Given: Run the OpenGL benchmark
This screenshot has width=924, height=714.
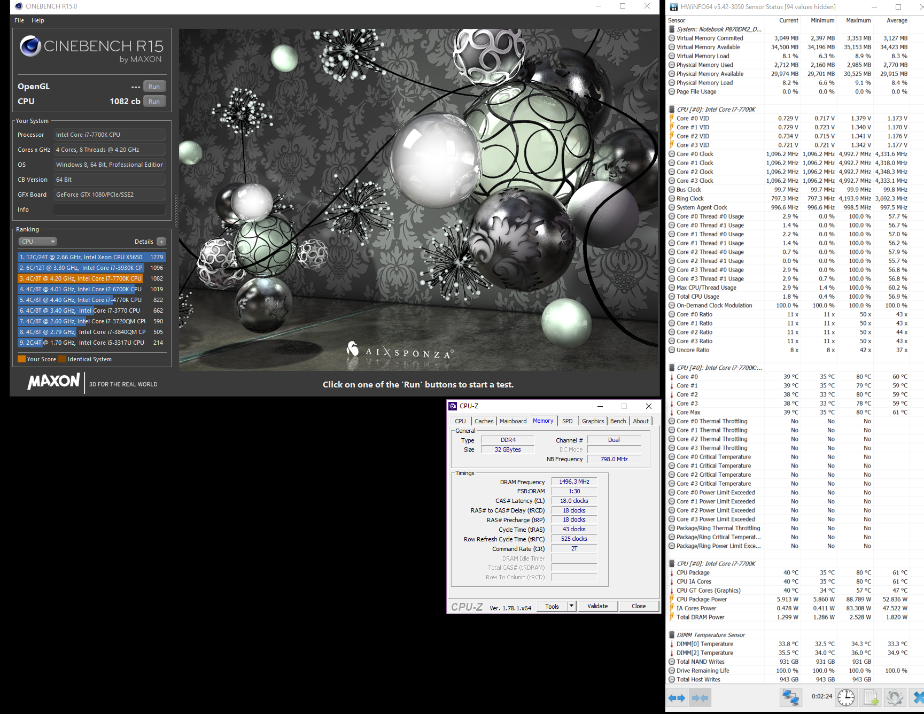Looking at the screenshot, I should [154, 87].
